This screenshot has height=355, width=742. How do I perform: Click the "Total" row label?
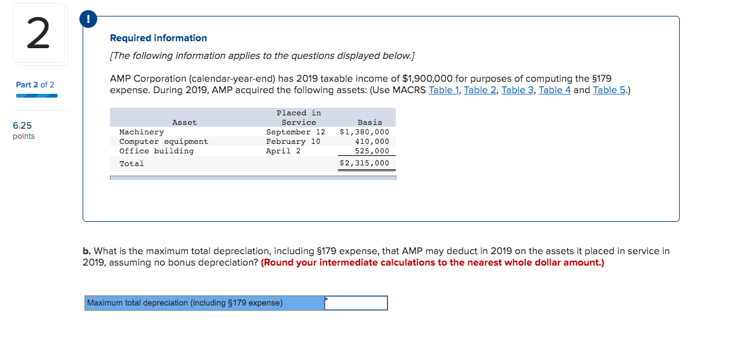tap(132, 164)
